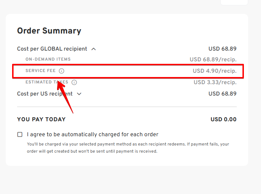The height and width of the screenshot is (194, 261).
Task: Select the GLOBAL recipient USD 68.89 total
Action: click(x=222, y=49)
